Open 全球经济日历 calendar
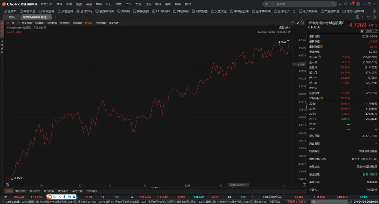Image resolution: width=379 pixels, height=204 pixels. [x=285, y=11]
